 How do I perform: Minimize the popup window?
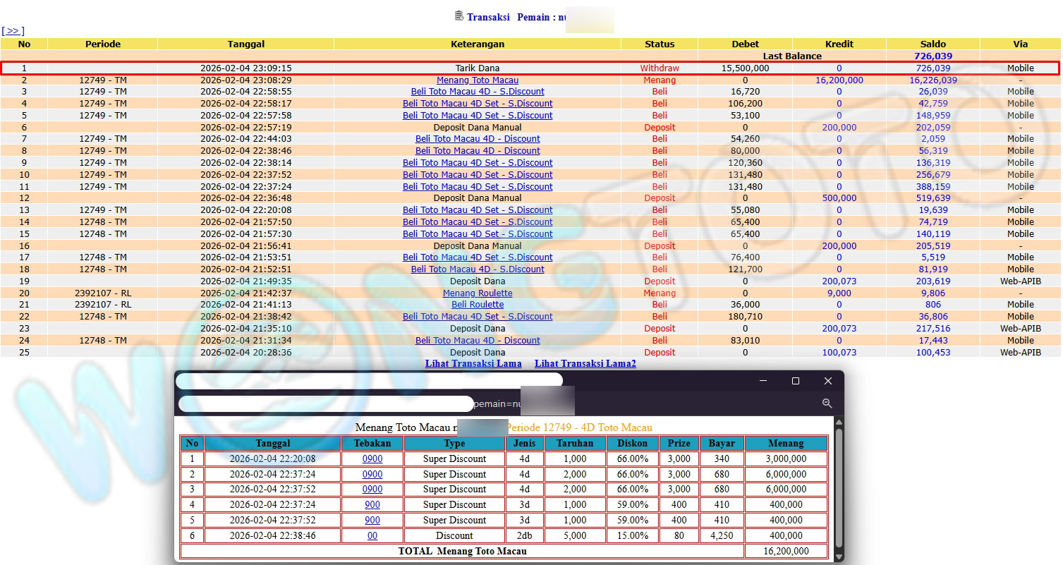[x=763, y=381]
